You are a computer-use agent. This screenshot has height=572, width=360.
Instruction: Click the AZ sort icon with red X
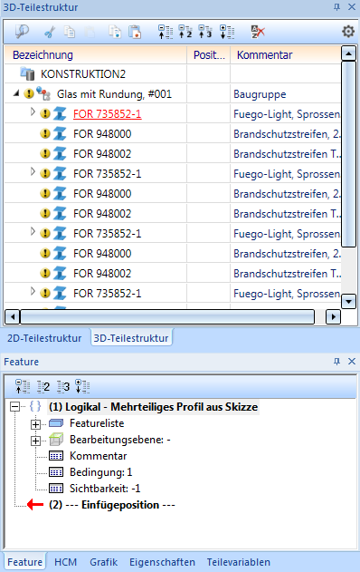pos(258,32)
